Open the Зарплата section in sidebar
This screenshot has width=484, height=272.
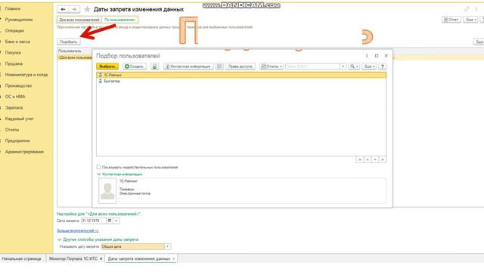(x=14, y=108)
